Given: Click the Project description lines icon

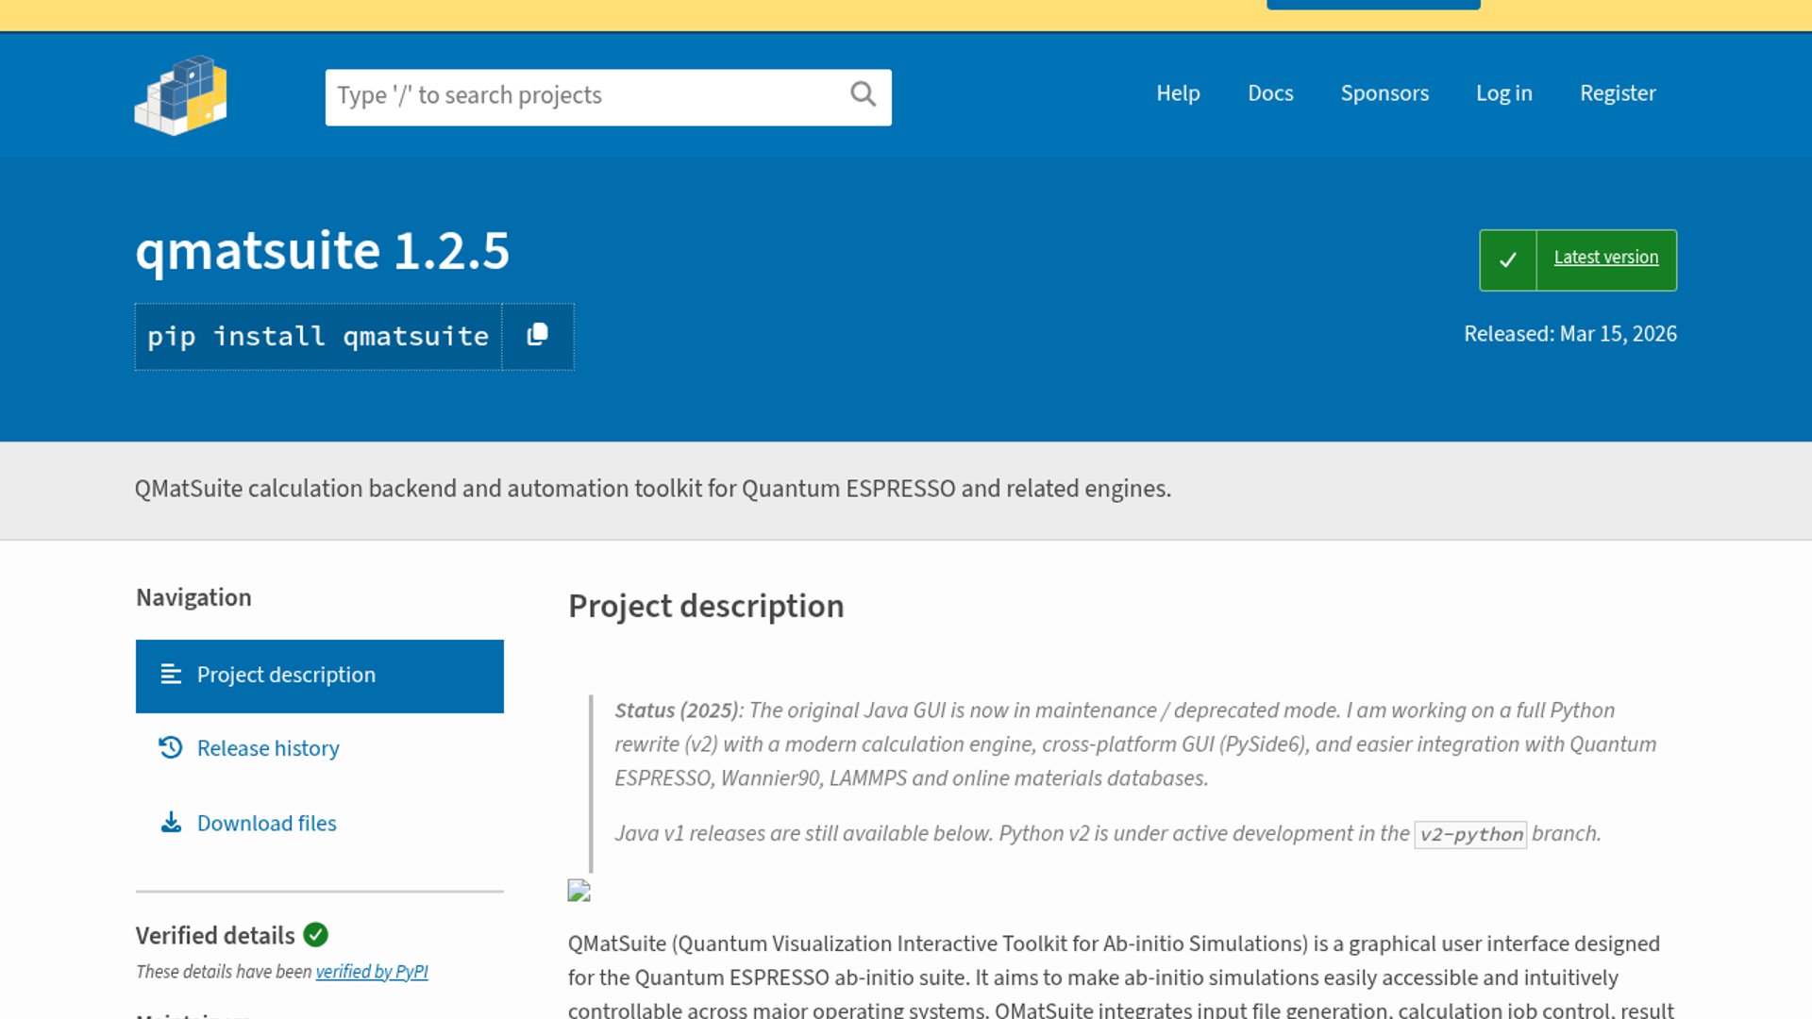Looking at the screenshot, I should coord(171,675).
